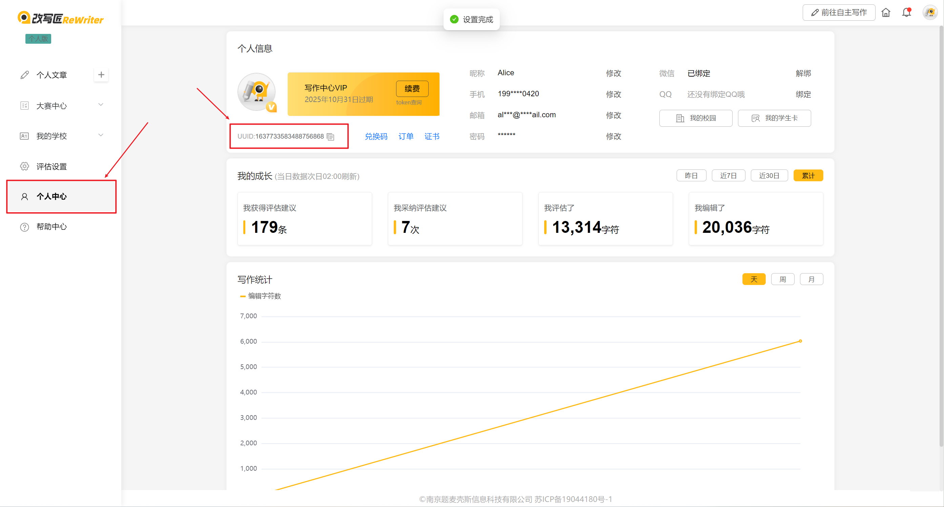Viewport: 944px width, 507px height.
Task: Open 个人中心 sidebar item
Action: point(51,197)
